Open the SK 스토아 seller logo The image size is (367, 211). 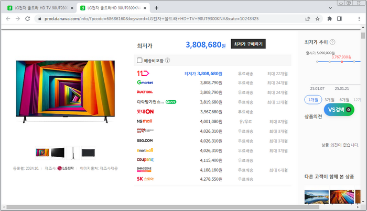click(x=145, y=179)
